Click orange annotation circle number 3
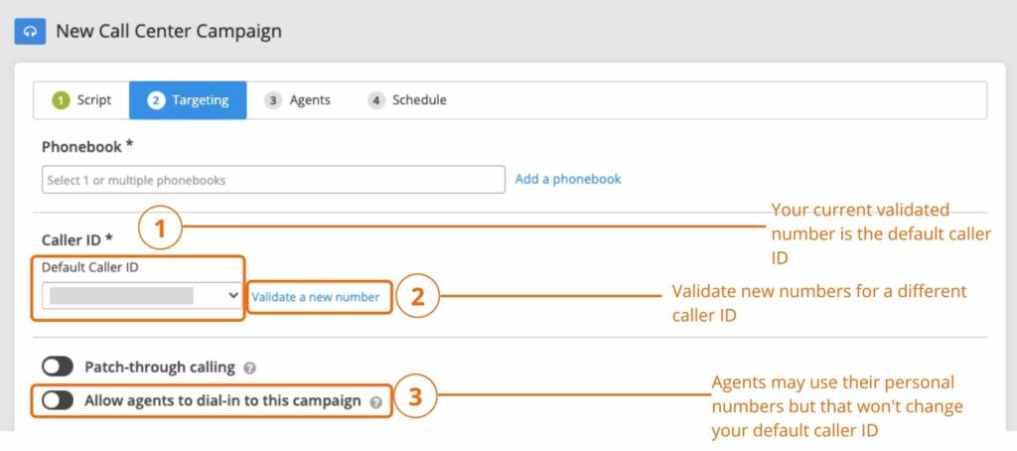 pyautogui.click(x=415, y=396)
